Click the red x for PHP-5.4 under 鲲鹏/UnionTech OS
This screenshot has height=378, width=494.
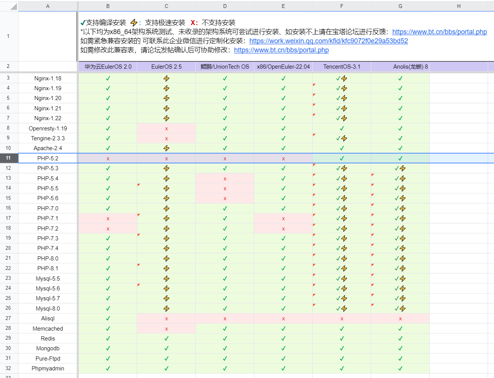click(225, 179)
